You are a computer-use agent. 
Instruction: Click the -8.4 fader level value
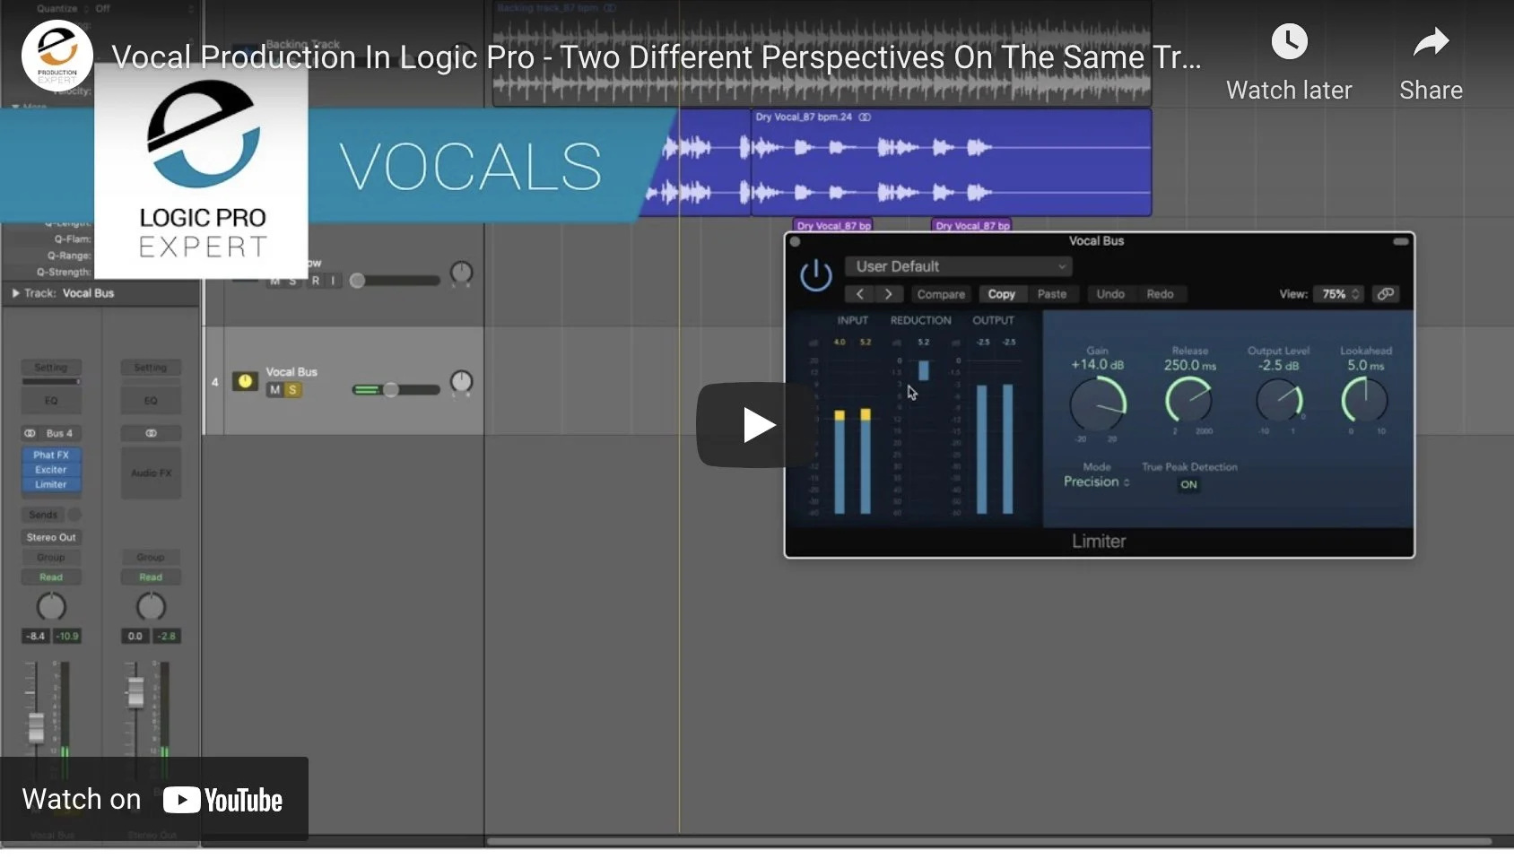tap(35, 636)
